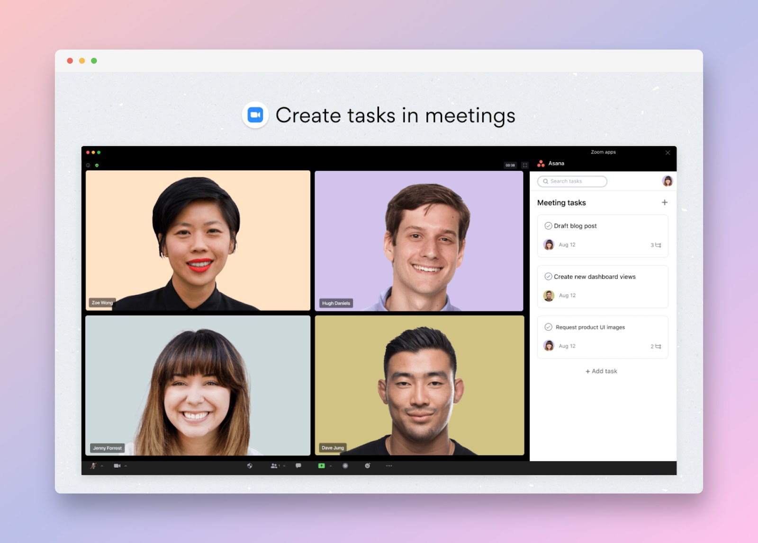
Task: Open the More options ellipsis menu
Action: [389, 466]
